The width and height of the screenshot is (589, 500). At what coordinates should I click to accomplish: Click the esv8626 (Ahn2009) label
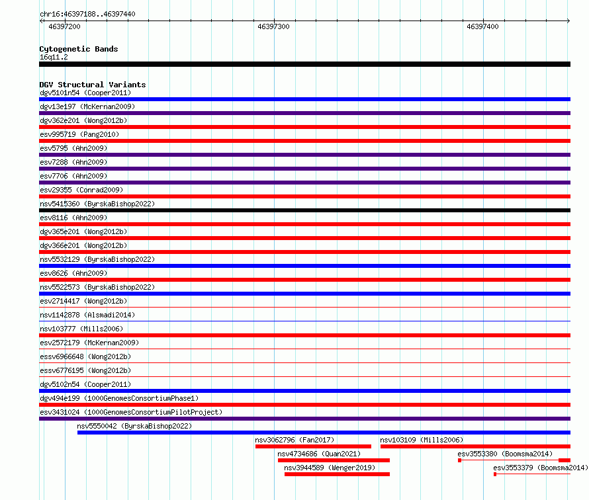coord(73,273)
